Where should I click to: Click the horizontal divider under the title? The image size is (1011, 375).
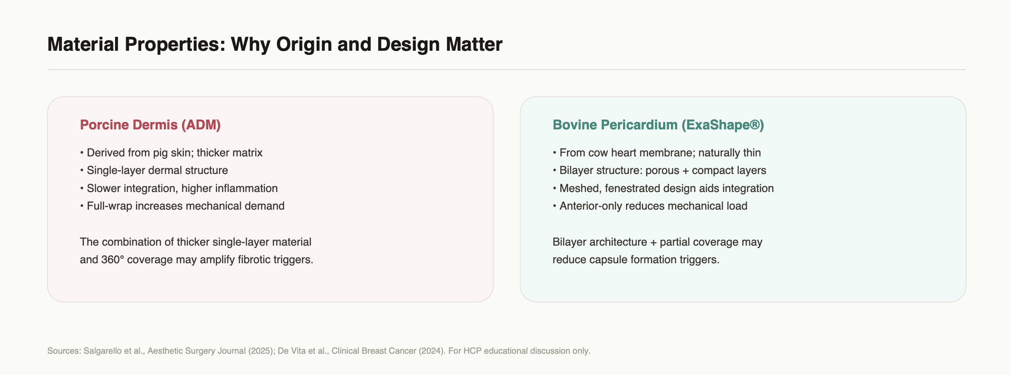coord(506,70)
